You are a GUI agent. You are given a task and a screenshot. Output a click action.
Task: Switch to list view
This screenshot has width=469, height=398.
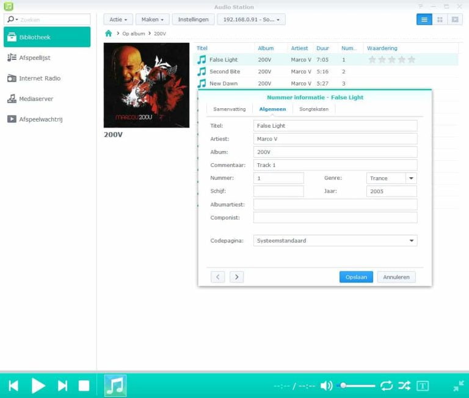pos(424,20)
